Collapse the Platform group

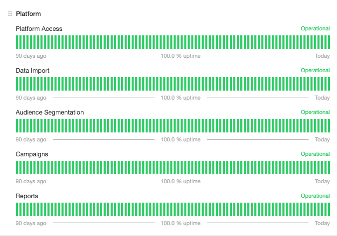[x=10, y=14]
